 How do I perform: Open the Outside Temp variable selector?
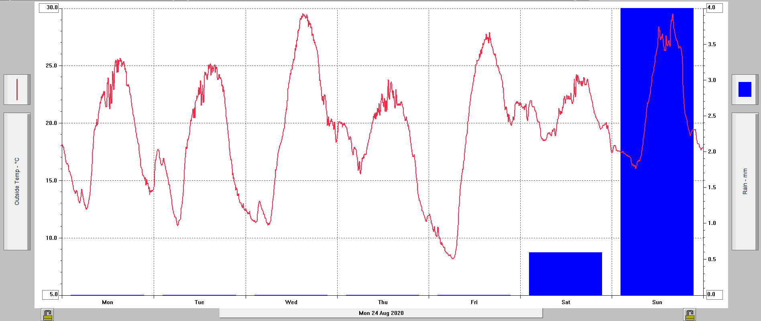coord(17,181)
